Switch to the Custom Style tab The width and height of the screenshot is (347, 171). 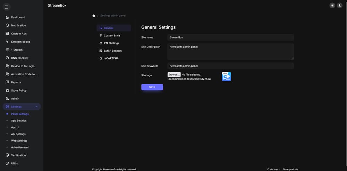click(112, 36)
